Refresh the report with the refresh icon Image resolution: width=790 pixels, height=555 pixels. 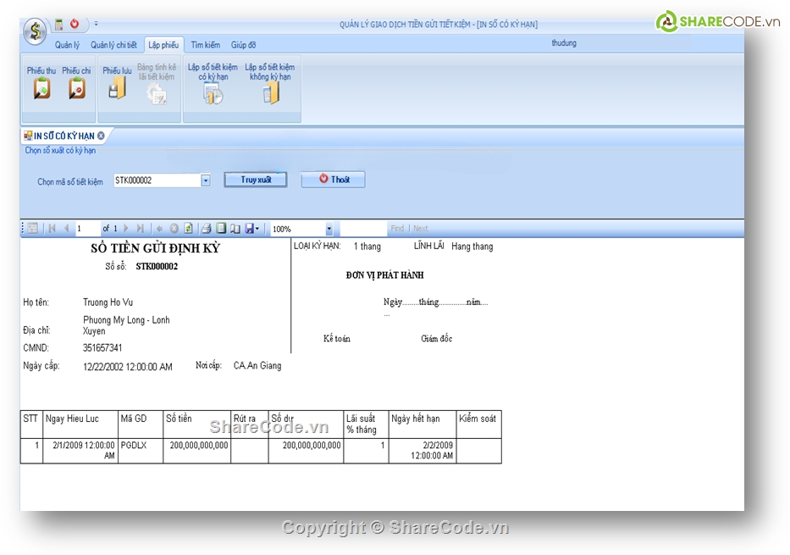pos(189,228)
